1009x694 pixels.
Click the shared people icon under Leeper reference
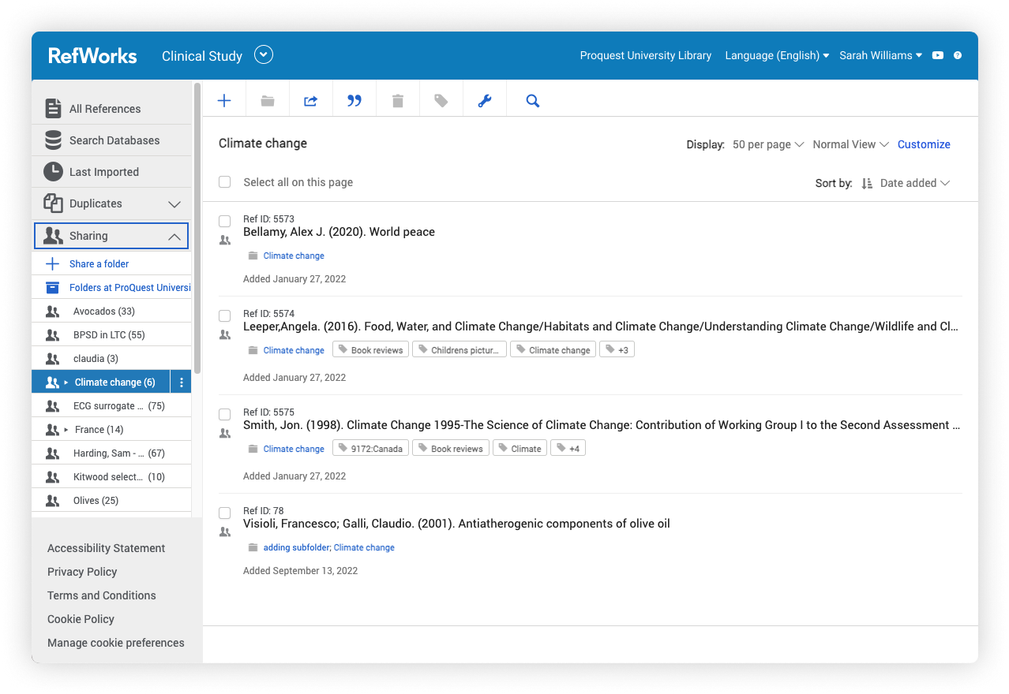pyautogui.click(x=225, y=335)
